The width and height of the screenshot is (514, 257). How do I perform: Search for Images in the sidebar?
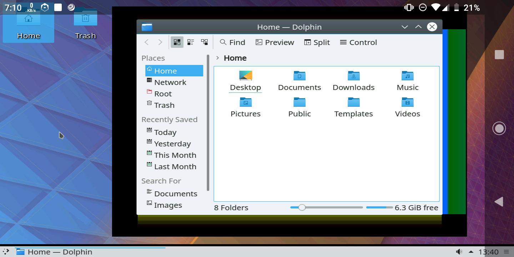click(x=168, y=205)
